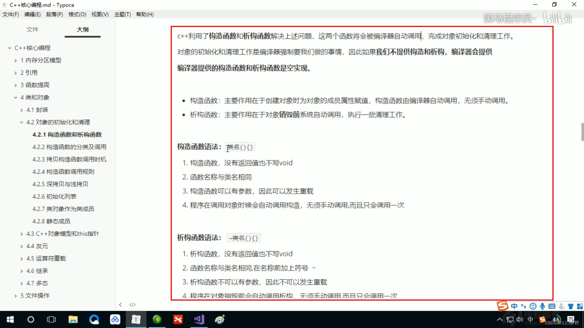Image resolution: width=584 pixels, height=328 pixels.
Task: Open the 视图(V) menu
Action: (100, 14)
